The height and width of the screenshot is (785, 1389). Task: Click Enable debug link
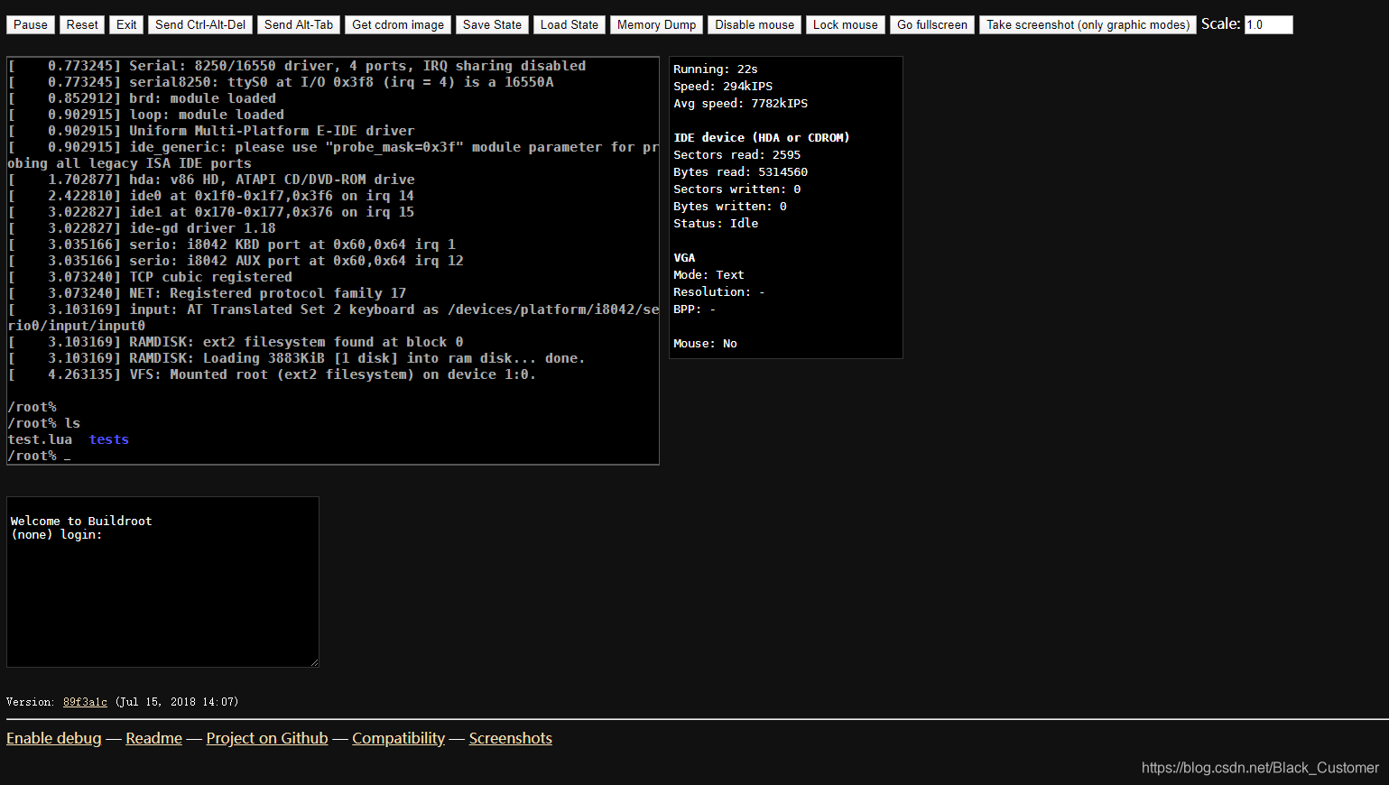point(54,738)
